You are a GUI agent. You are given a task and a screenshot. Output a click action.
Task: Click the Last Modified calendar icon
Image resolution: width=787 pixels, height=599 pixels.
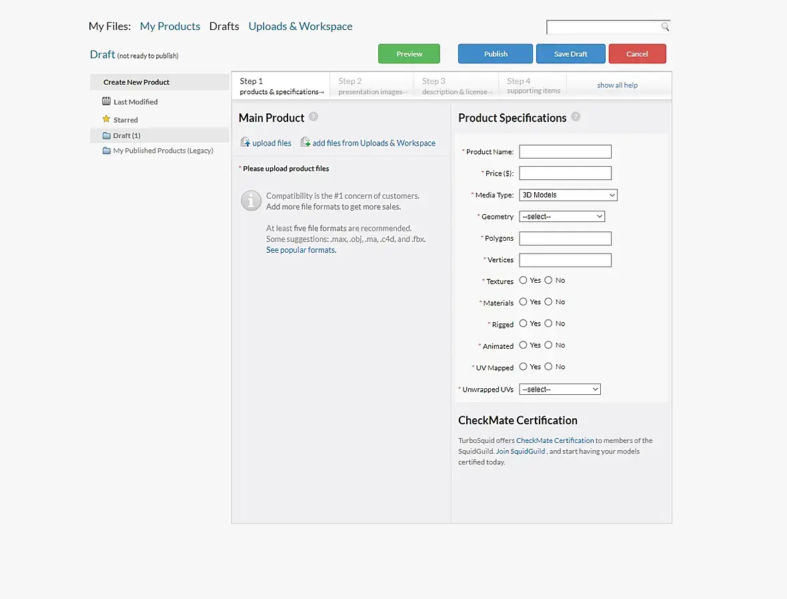point(107,101)
